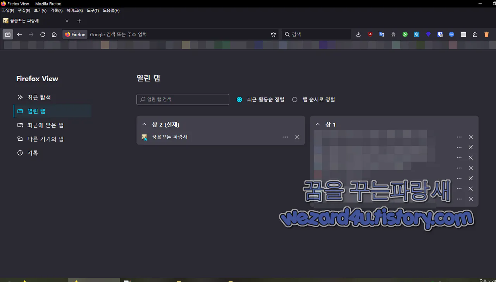496x282 pixels.
Task: Open 다른 기기의 탭 in Firefox View
Action: (x=45, y=139)
